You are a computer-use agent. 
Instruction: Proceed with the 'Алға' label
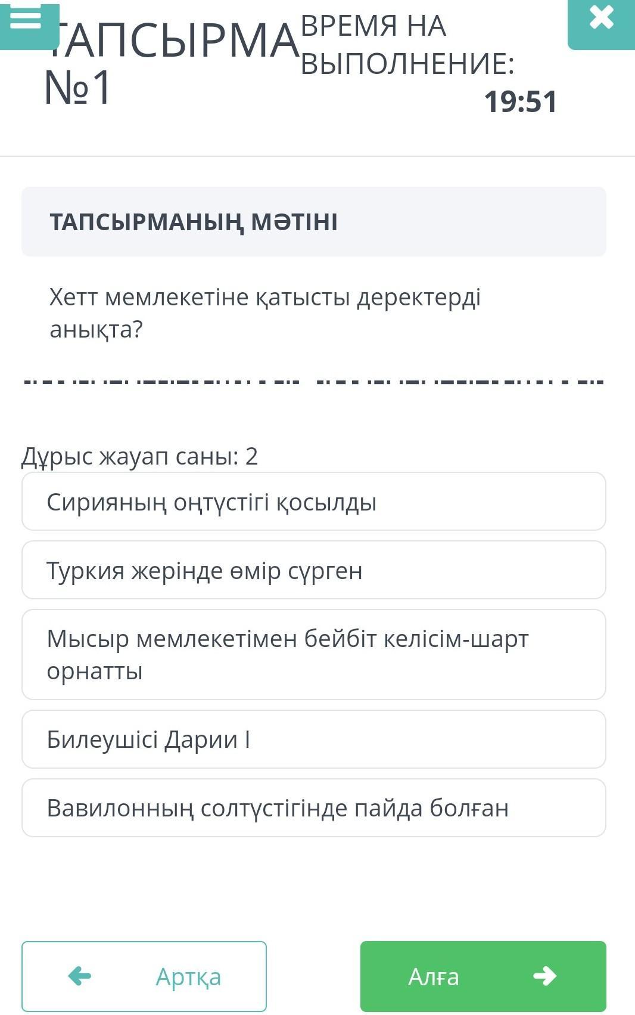pyautogui.click(x=433, y=977)
